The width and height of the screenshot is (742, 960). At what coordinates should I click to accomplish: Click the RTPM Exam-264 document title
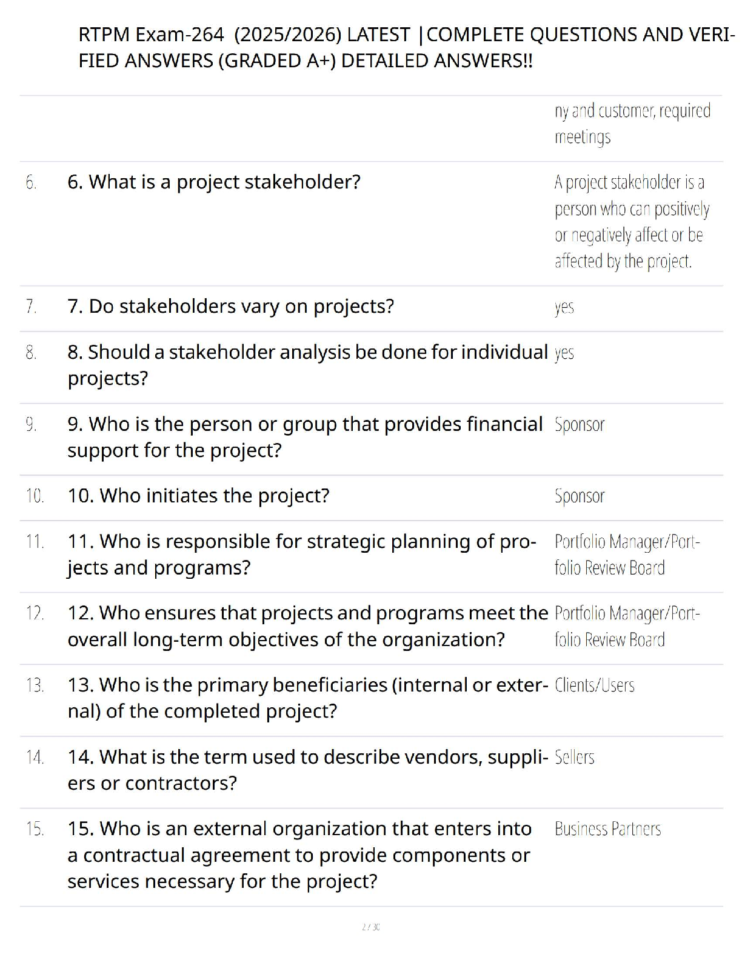click(406, 47)
